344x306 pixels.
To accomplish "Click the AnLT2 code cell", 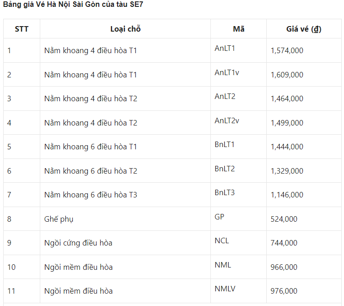I will [225, 96].
